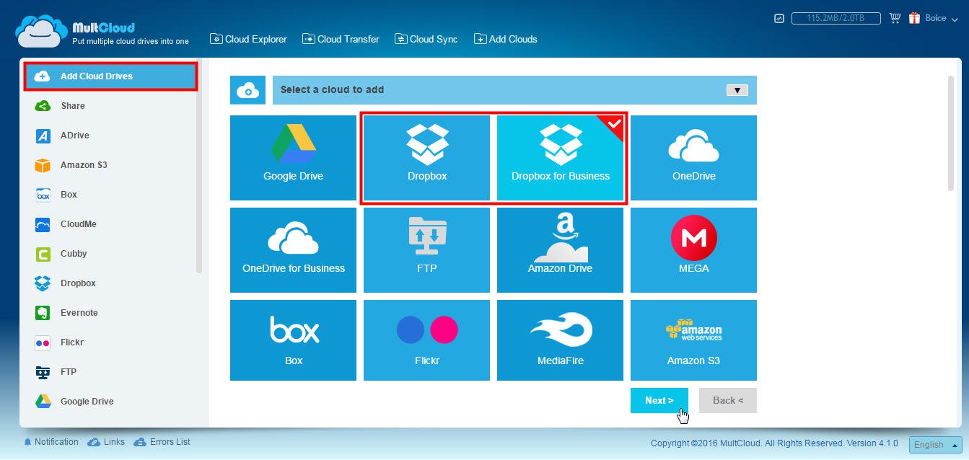This screenshot has width=969, height=460.
Task: Choose the Flickr tile
Action: point(426,340)
